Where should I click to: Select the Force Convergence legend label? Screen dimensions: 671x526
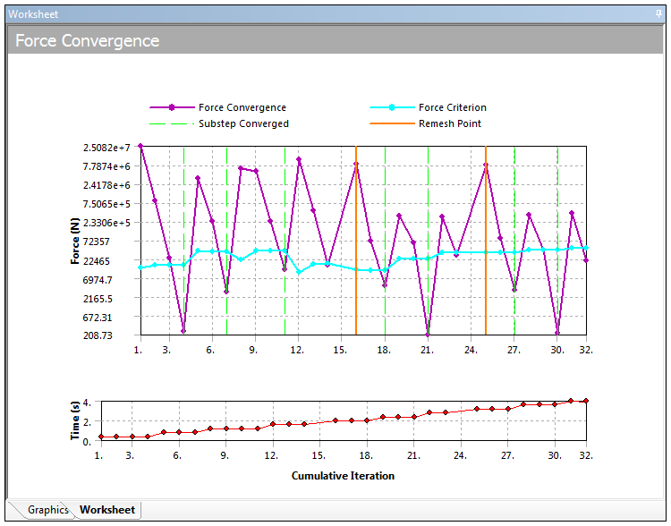point(242,108)
